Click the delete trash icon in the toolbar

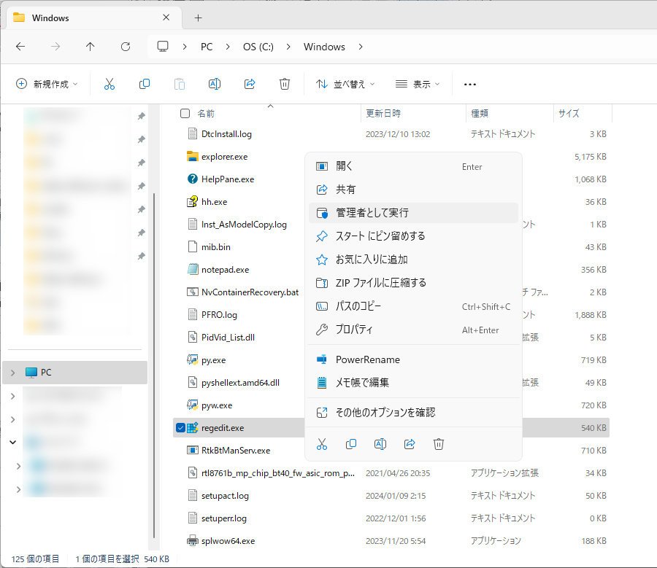coord(285,84)
